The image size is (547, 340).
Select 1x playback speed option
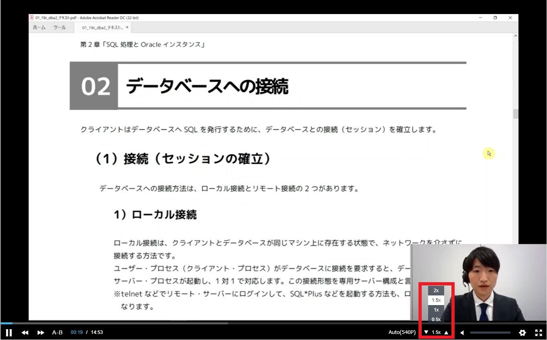[x=436, y=310]
